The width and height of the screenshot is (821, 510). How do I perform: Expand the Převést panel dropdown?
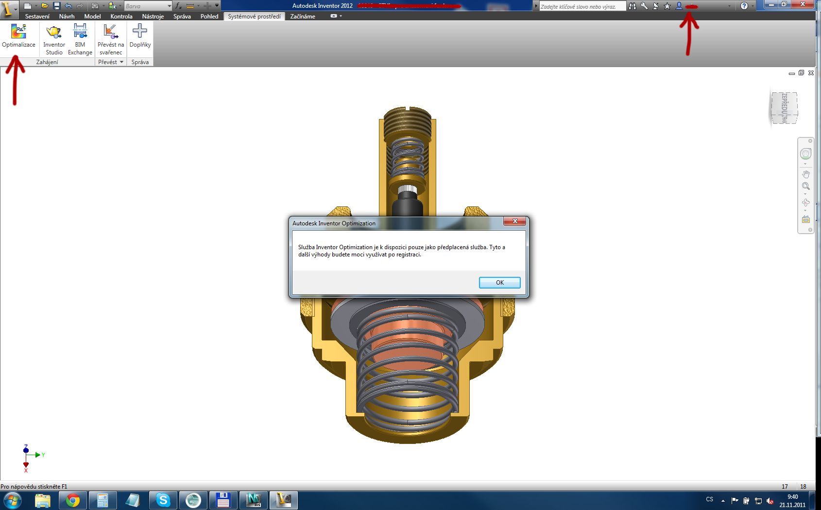(121, 62)
